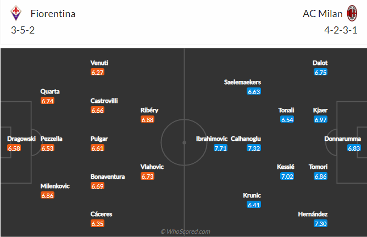The width and height of the screenshot is (367, 237).
Task: Open the AC Milan team name link
Action: click(x=322, y=14)
